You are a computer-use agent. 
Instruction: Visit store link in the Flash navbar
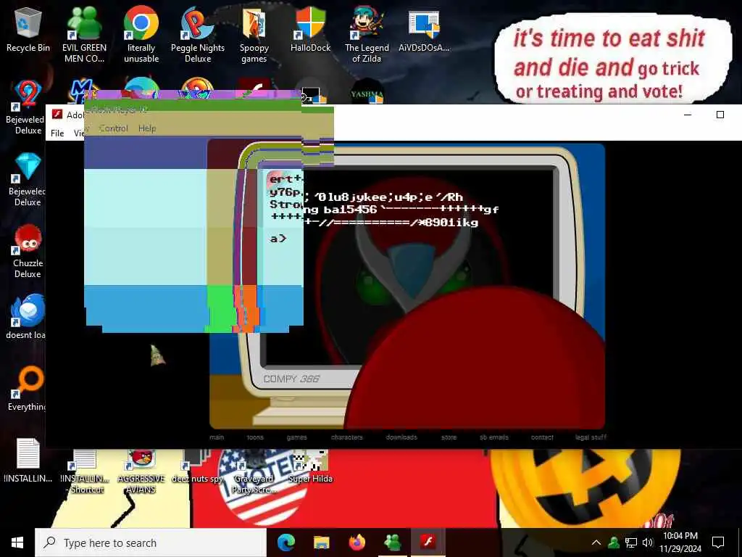coord(449,437)
